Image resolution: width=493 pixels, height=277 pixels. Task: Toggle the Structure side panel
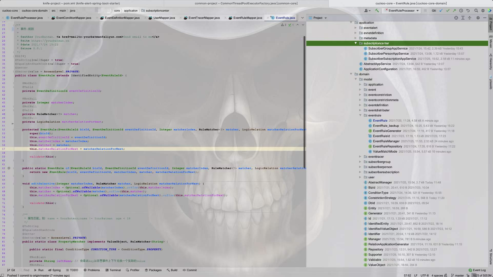pos(490,257)
